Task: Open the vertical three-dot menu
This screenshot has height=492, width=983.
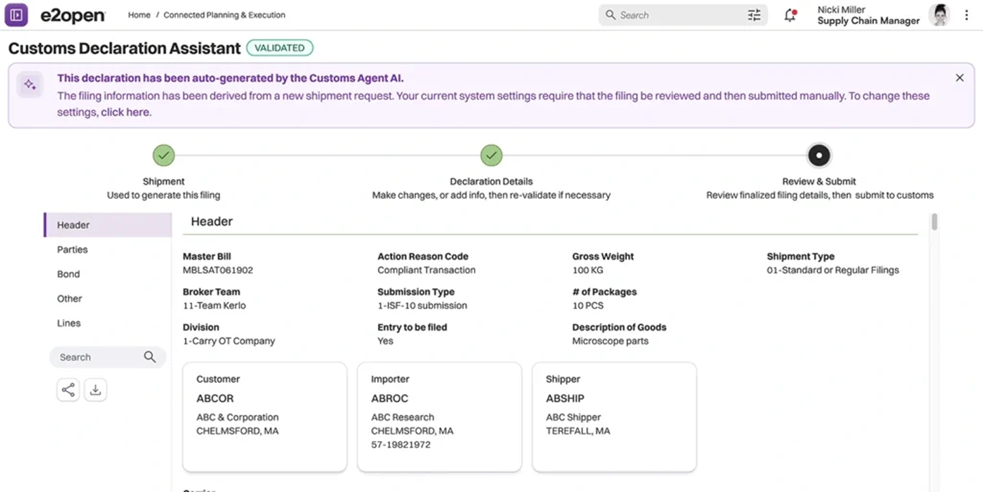Action: tap(966, 15)
